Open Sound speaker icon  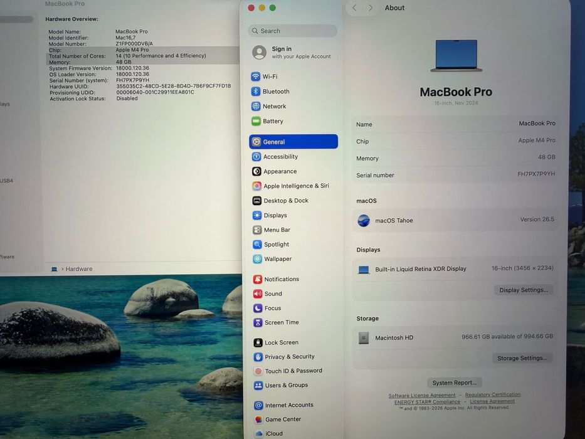[x=258, y=294]
